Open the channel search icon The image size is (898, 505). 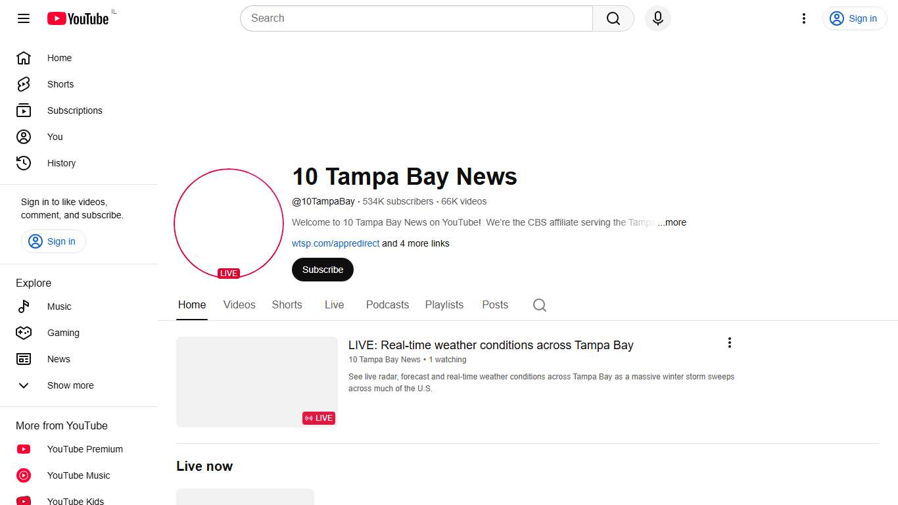[539, 305]
